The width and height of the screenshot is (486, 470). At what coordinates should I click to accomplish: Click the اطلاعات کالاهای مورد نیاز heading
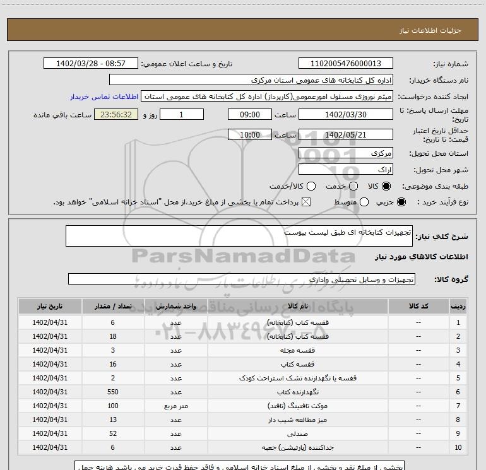(422, 257)
